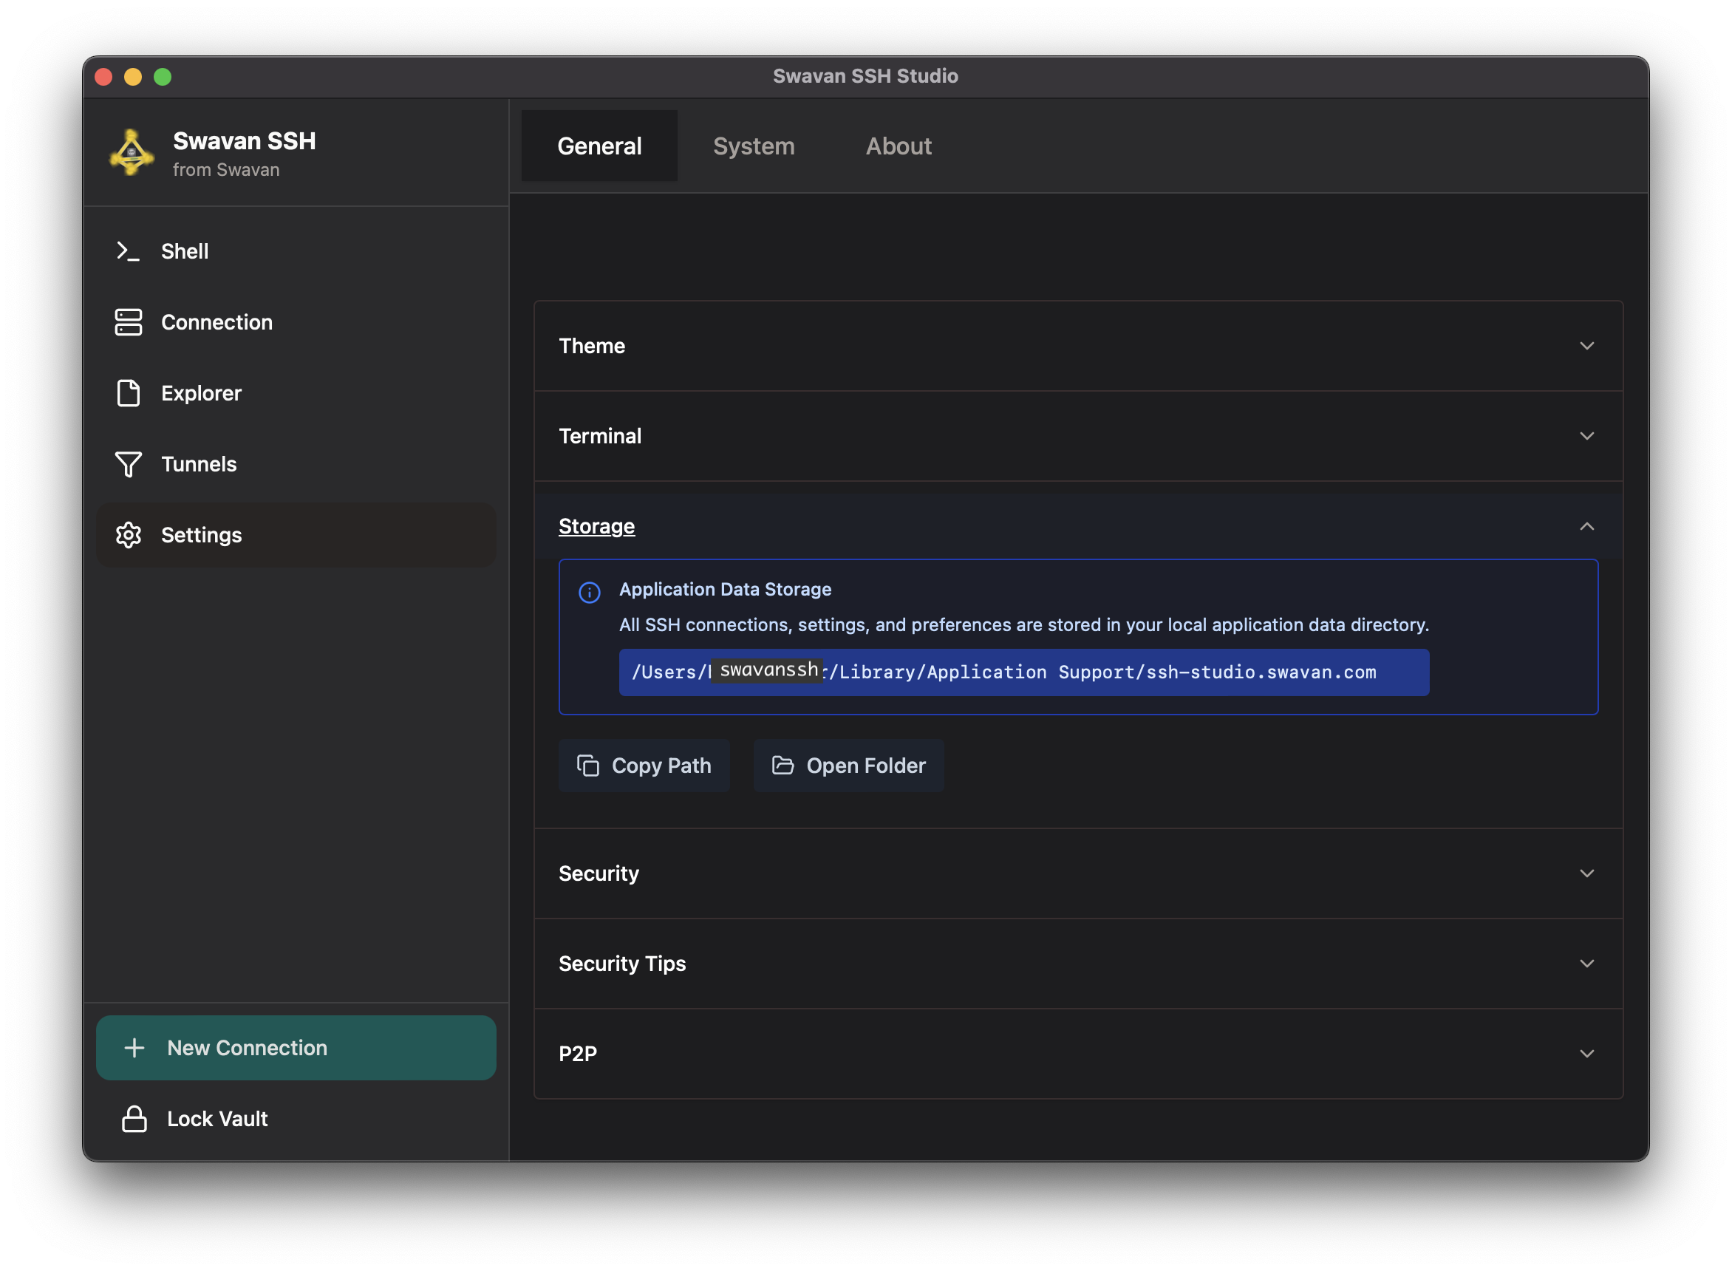This screenshot has height=1271, width=1732.
Task: Expand the Terminal section
Action: [x=1587, y=435]
